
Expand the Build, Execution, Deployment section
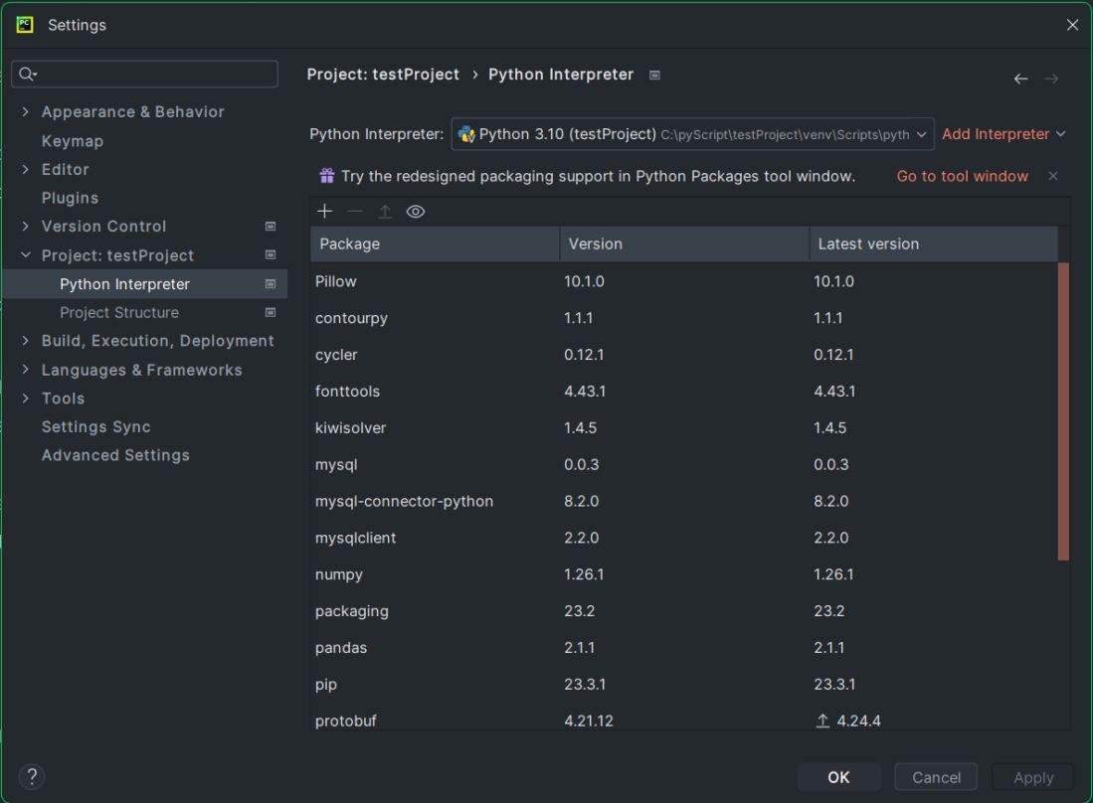tap(26, 341)
